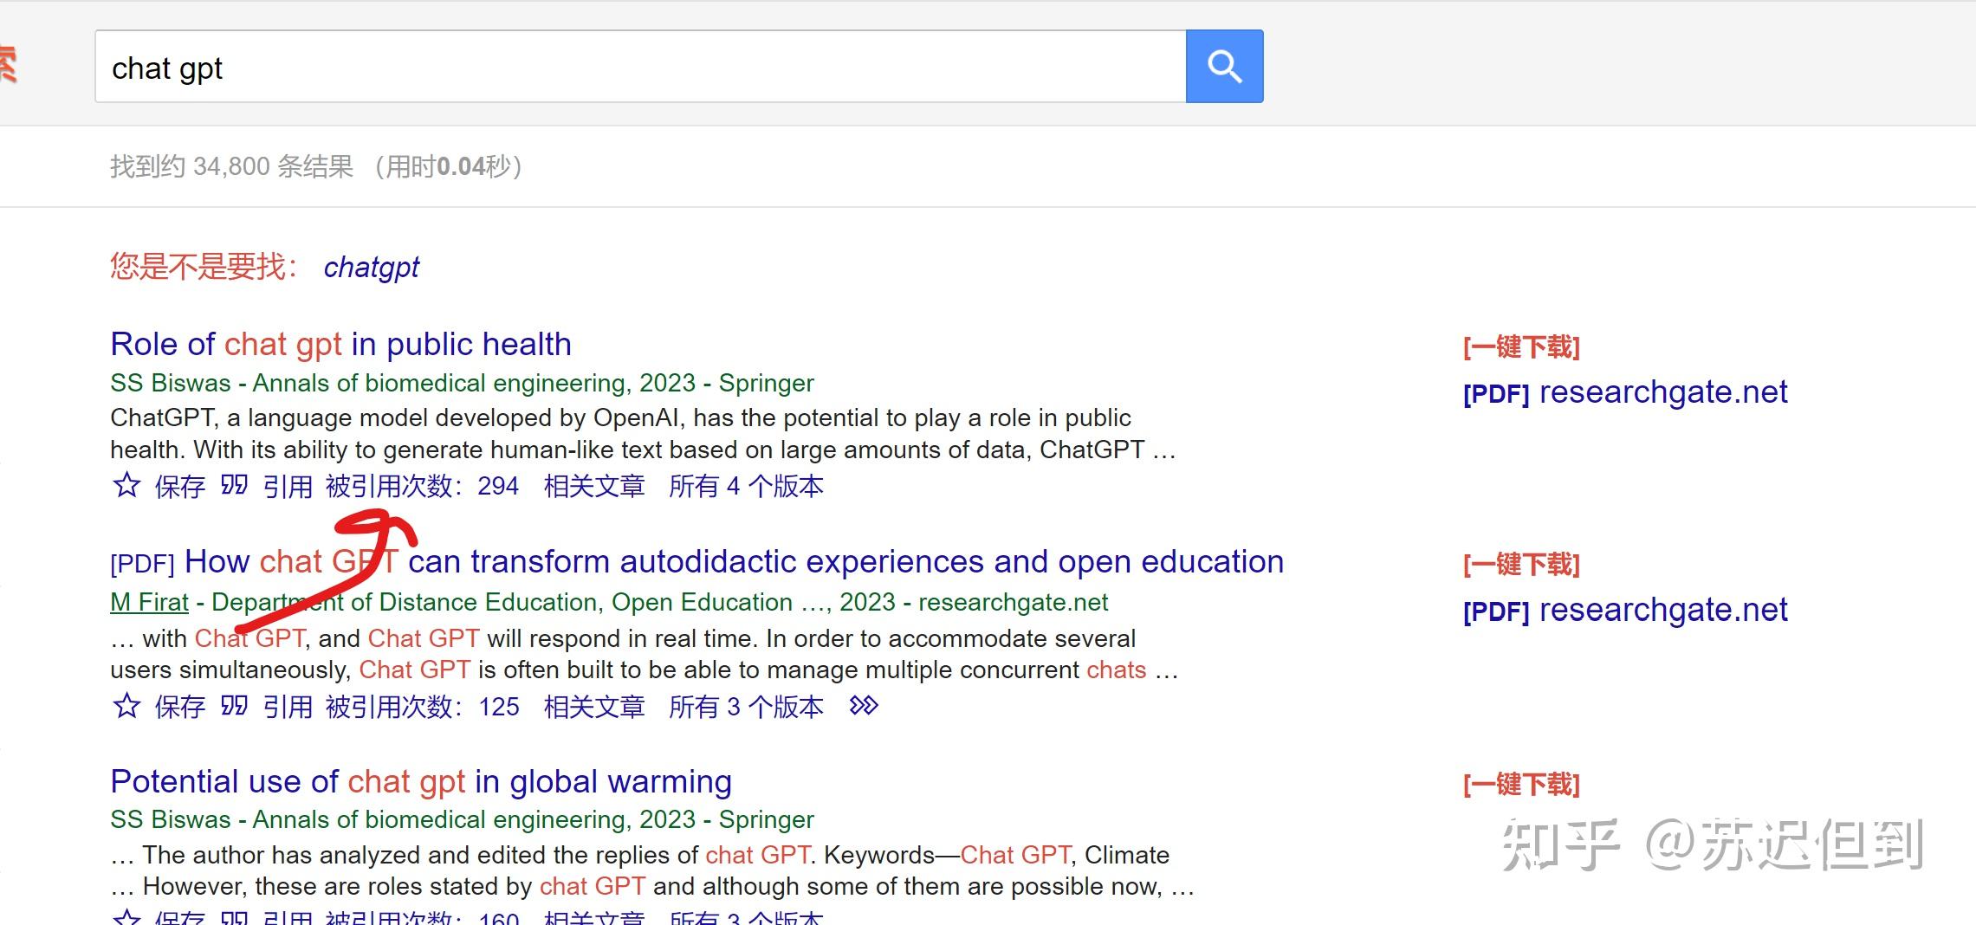Click the suggested spelling "chatgpt"
The width and height of the screenshot is (1976, 925).
(371, 268)
